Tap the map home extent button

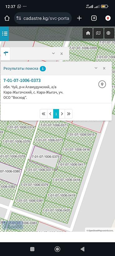(88, 33)
